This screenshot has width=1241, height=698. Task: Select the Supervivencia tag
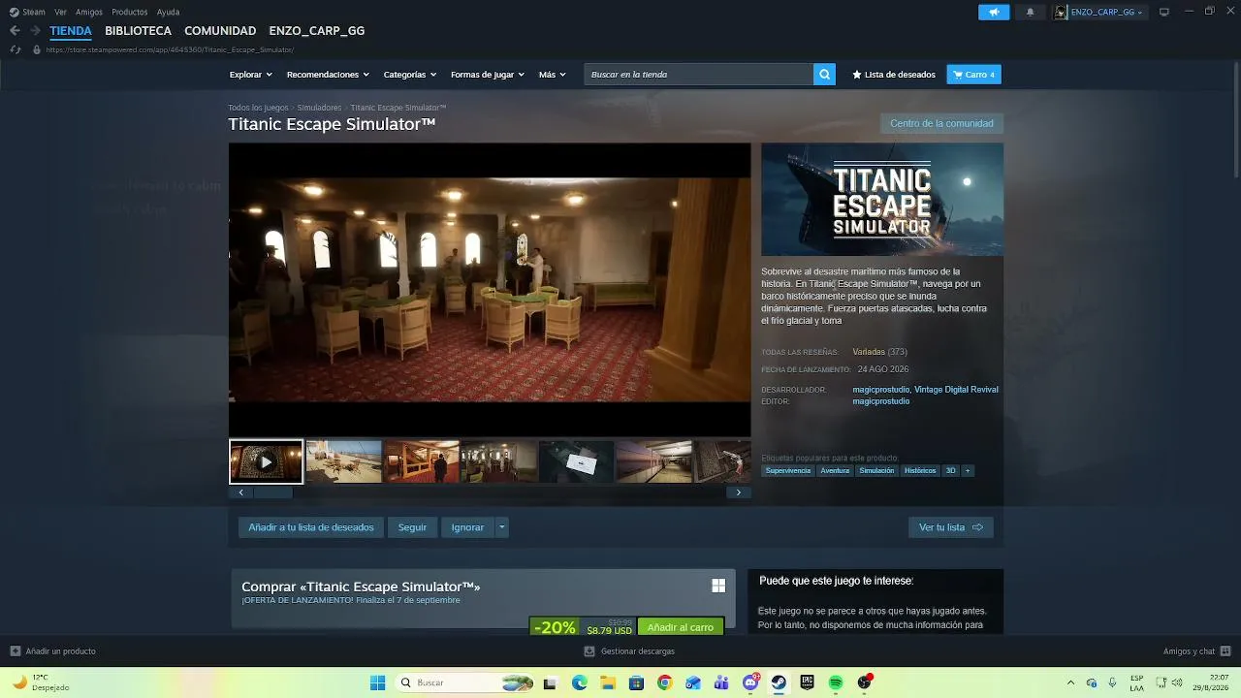point(788,471)
